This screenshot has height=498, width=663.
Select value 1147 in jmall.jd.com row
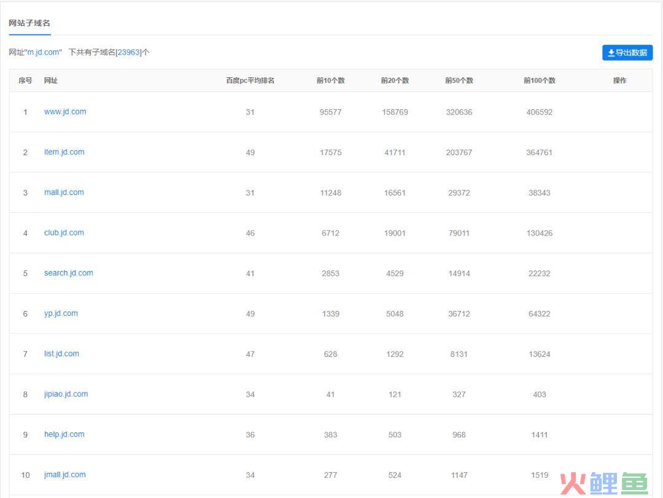point(459,475)
